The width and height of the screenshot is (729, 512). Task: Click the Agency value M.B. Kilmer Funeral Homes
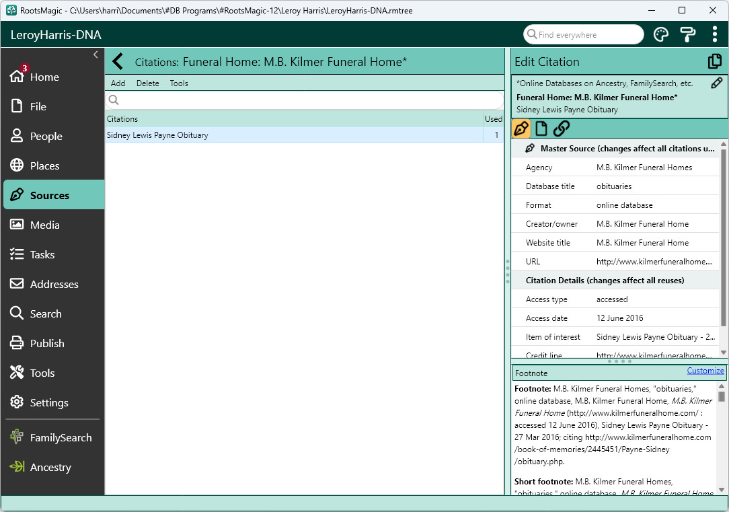pyautogui.click(x=644, y=168)
